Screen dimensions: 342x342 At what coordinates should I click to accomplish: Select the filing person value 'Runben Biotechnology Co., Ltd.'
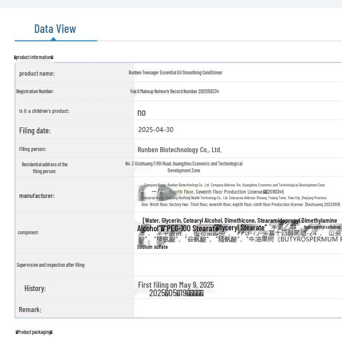(x=180, y=150)
